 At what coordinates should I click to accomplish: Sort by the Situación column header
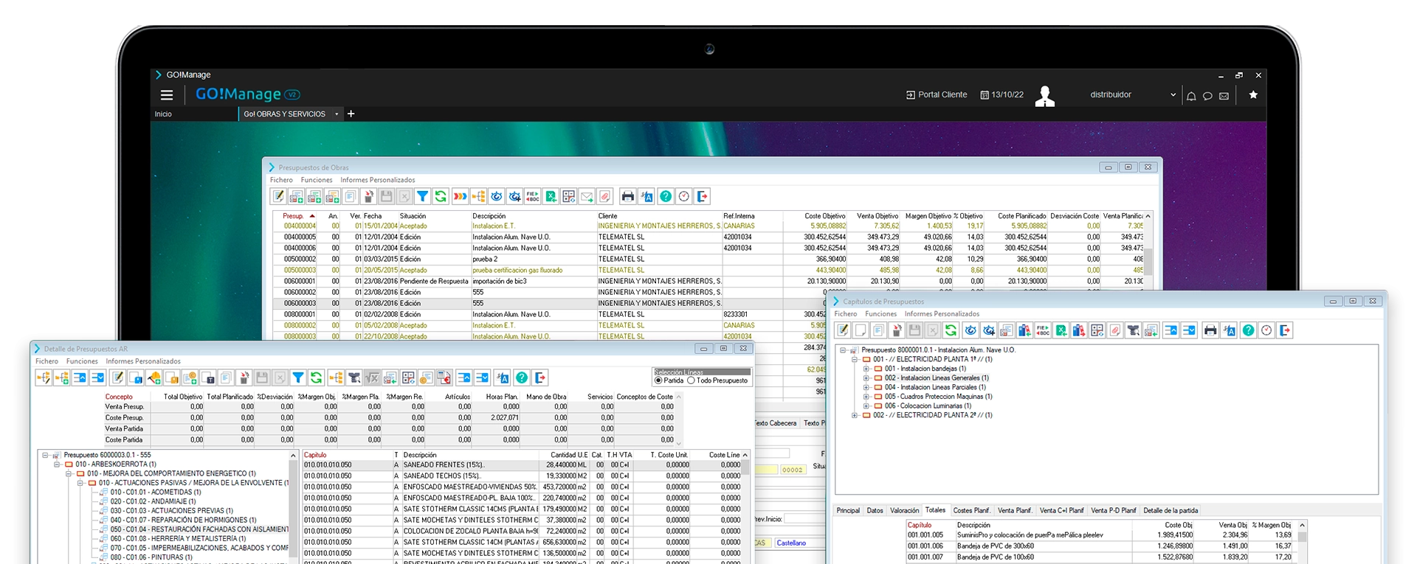(413, 216)
